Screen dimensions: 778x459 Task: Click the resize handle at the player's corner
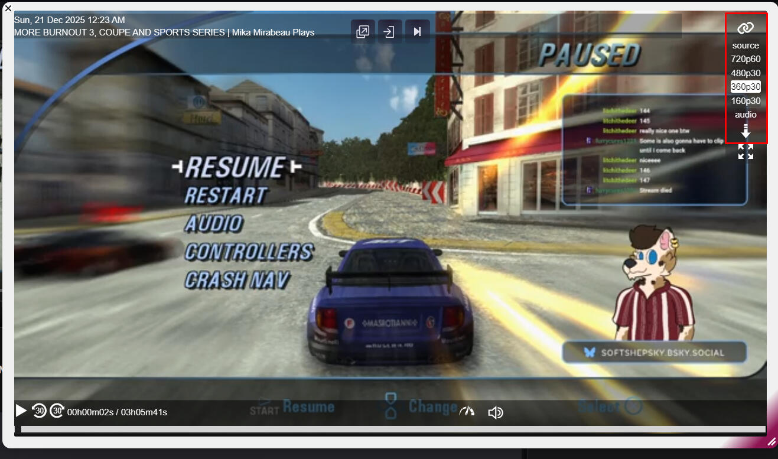[771, 441]
